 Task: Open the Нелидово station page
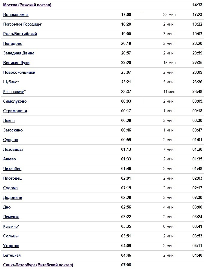(13, 44)
